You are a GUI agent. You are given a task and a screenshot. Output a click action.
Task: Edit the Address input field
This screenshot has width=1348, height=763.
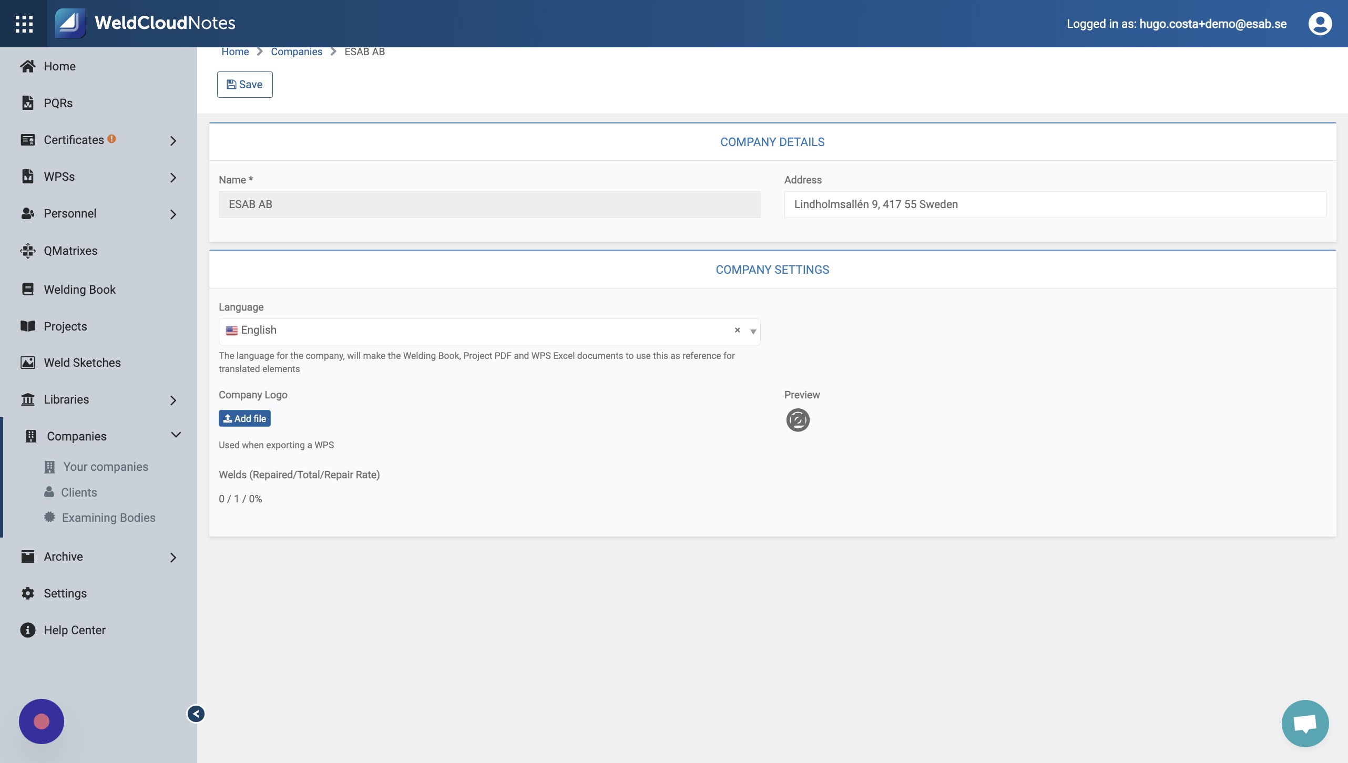[1055, 204]
